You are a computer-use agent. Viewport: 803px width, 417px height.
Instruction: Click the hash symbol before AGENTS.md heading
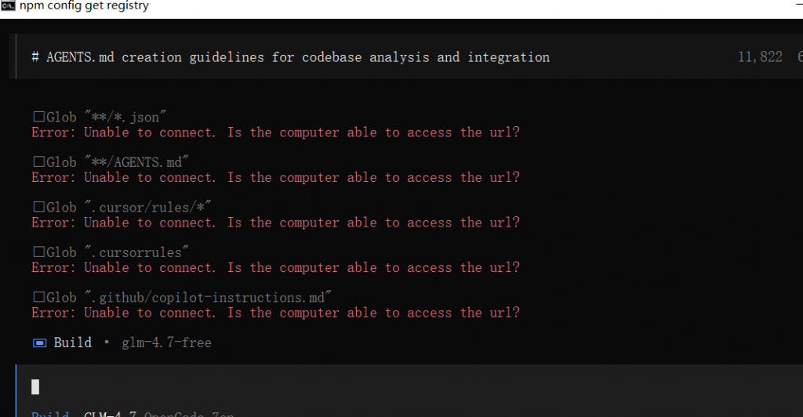pyautogui.click(x=35, y=57)
